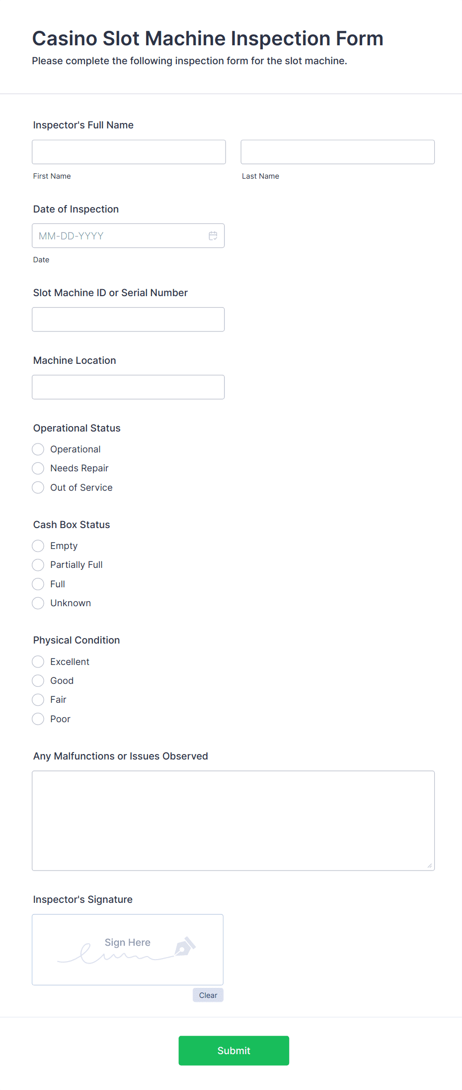Mark physical condition as Poor
Image resolution: width=462 pixels, height=1090 pixels.
click(x=38, y=719)
